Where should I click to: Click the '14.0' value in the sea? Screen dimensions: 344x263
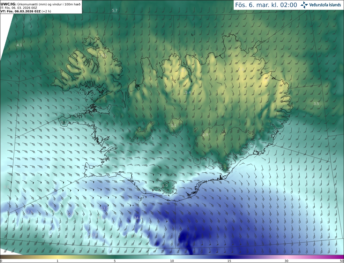pyautogui.click(x=138, y=218)
